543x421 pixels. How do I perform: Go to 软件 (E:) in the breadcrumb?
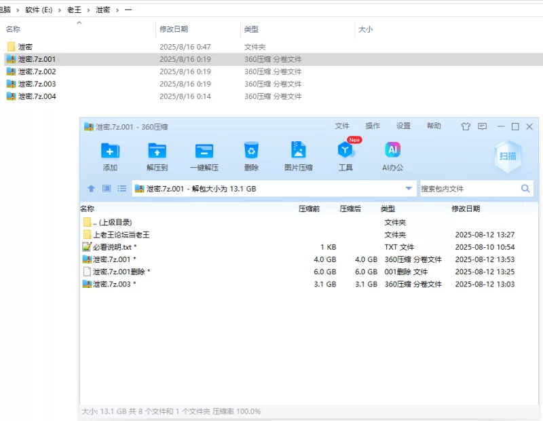point(39,10)
